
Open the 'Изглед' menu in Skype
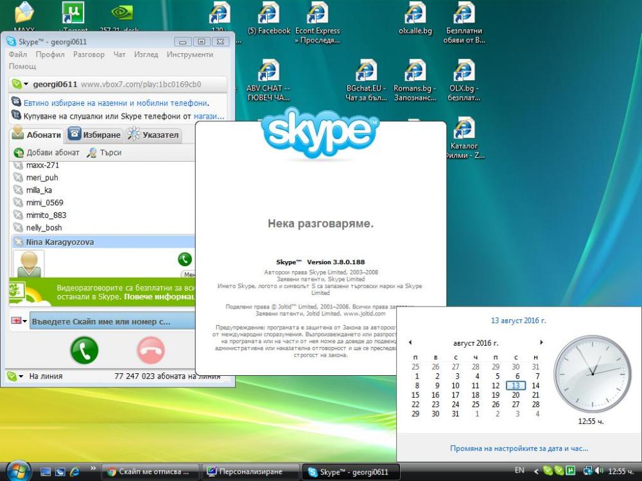(x=146, y=55)
